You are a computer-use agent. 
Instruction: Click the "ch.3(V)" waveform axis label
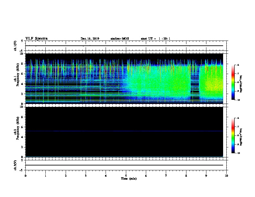[15, 165]
